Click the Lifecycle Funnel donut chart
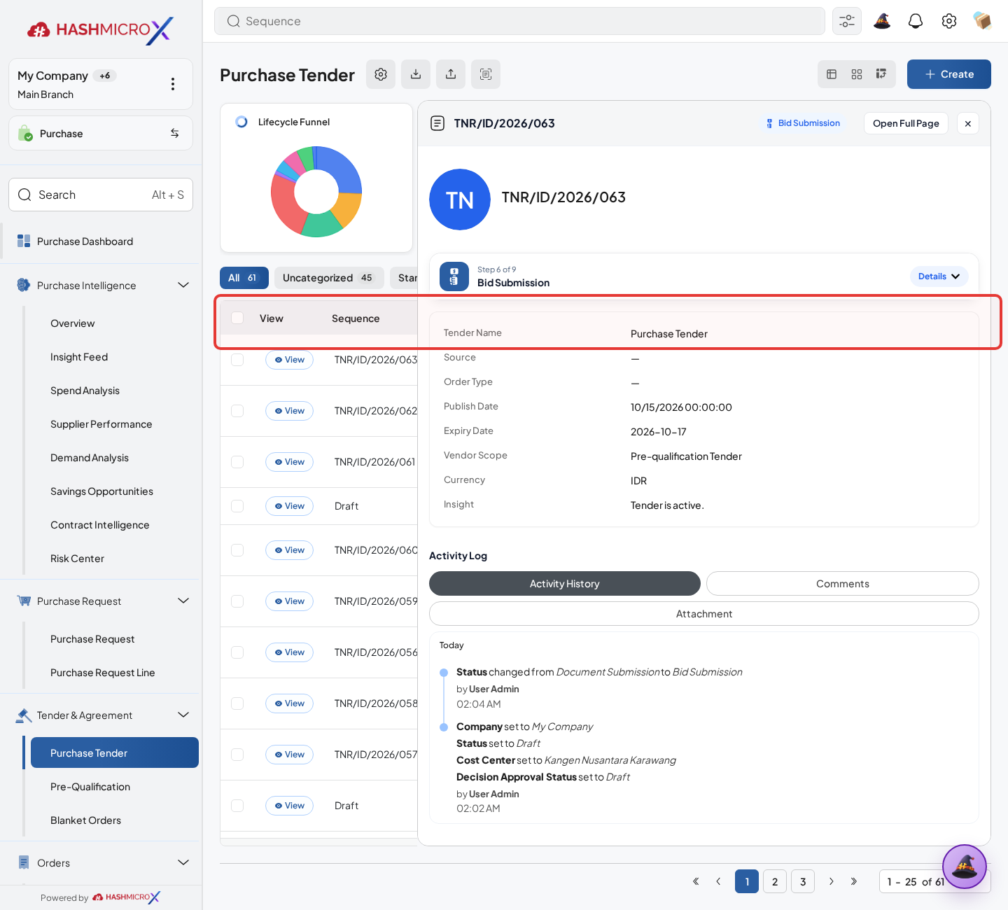1008x910 pixels. [316, 192]
